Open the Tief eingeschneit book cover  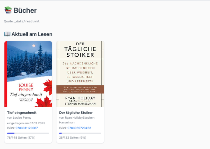(x=28, y=74)
